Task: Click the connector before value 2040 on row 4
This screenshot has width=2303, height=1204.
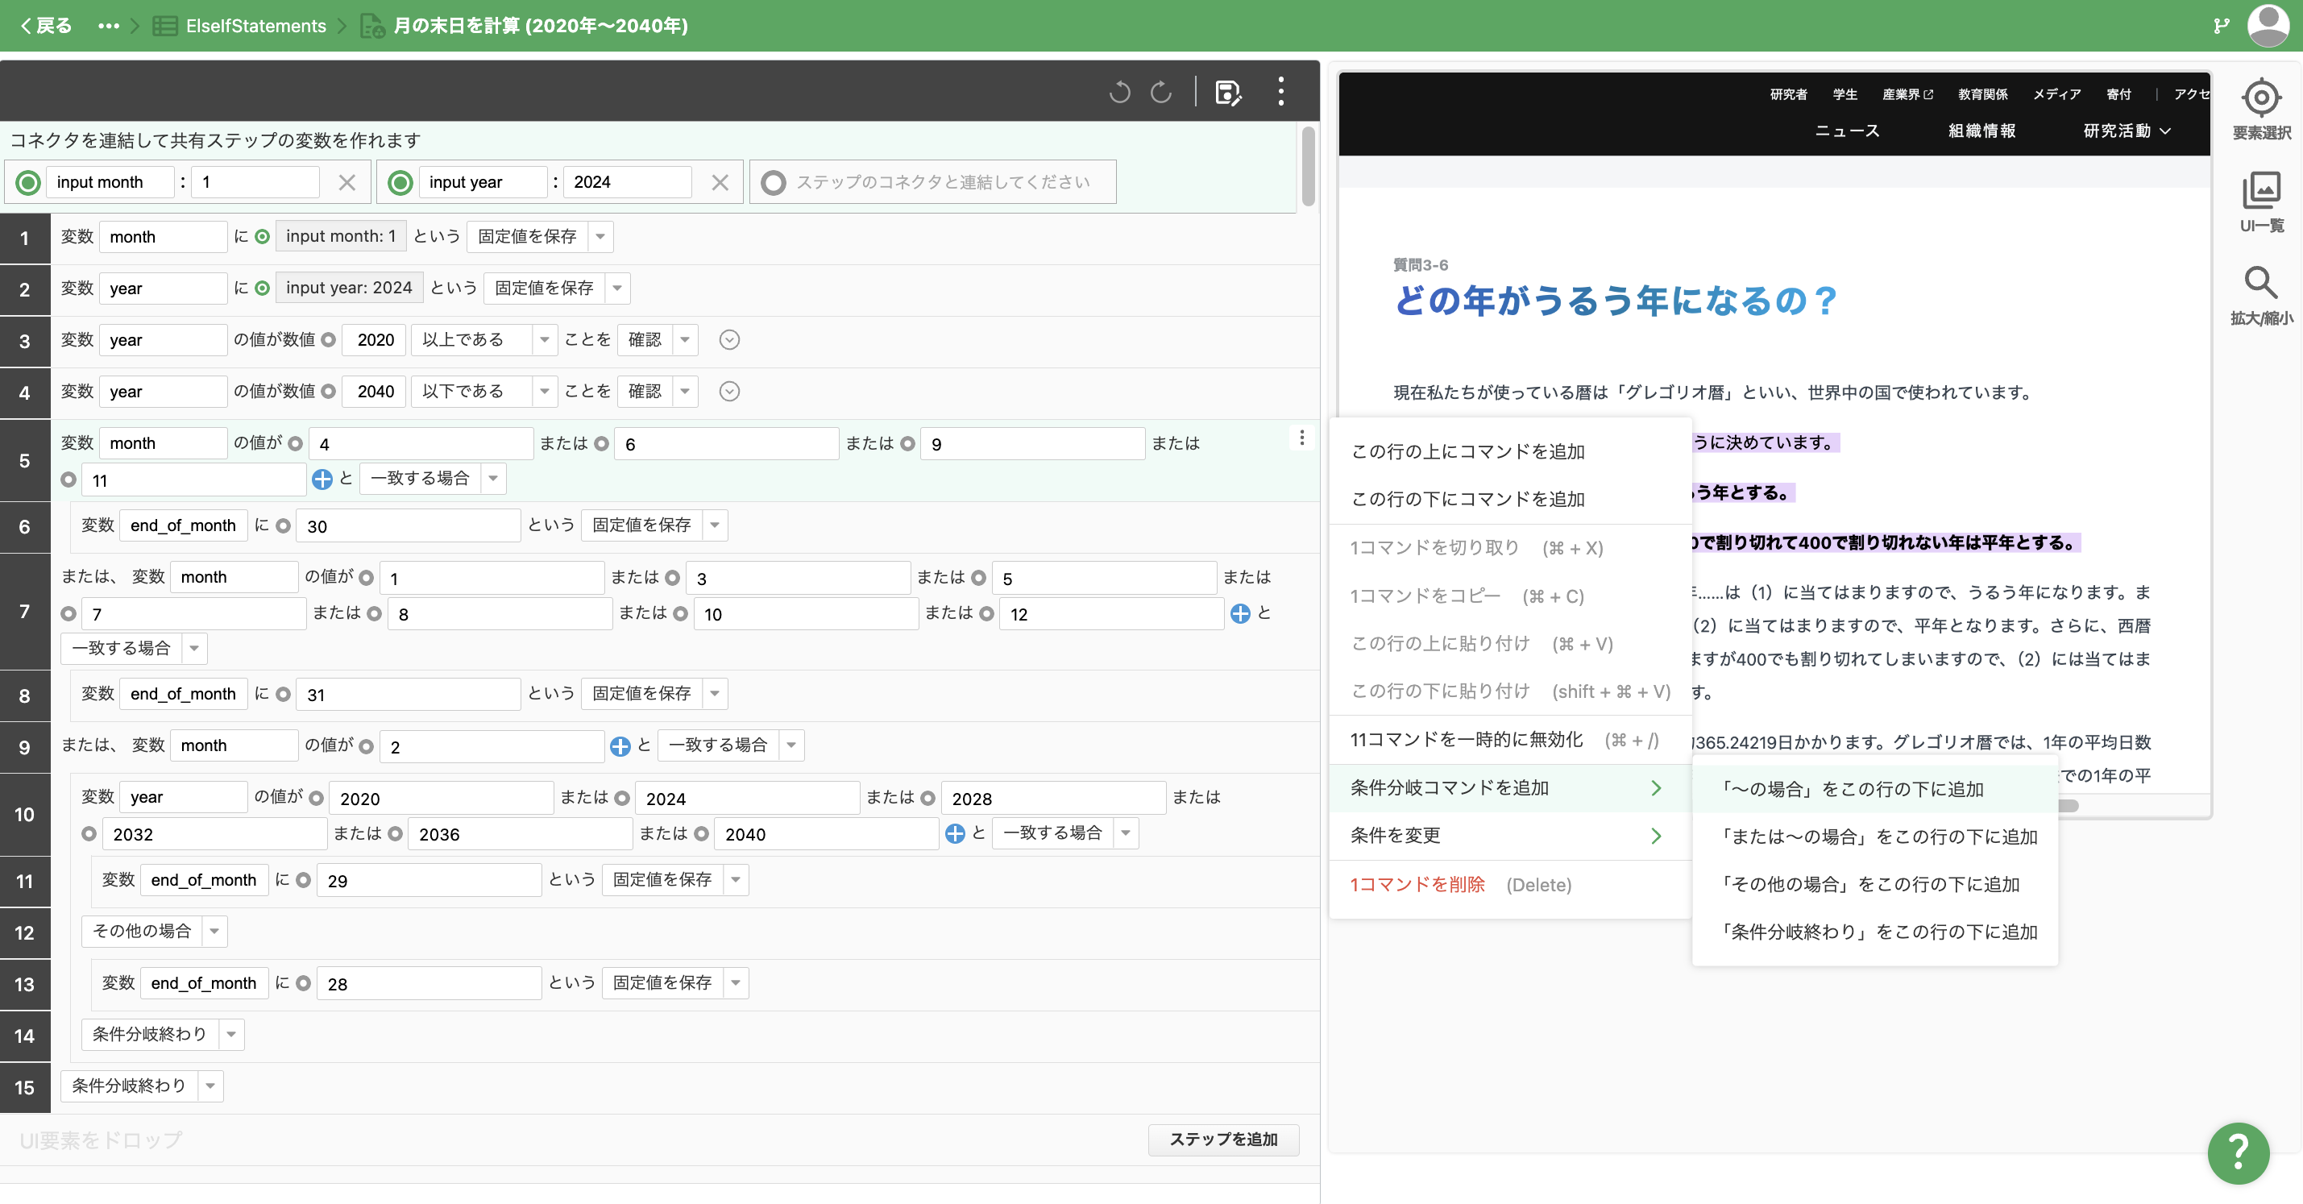Action: [x=328, y=392]
